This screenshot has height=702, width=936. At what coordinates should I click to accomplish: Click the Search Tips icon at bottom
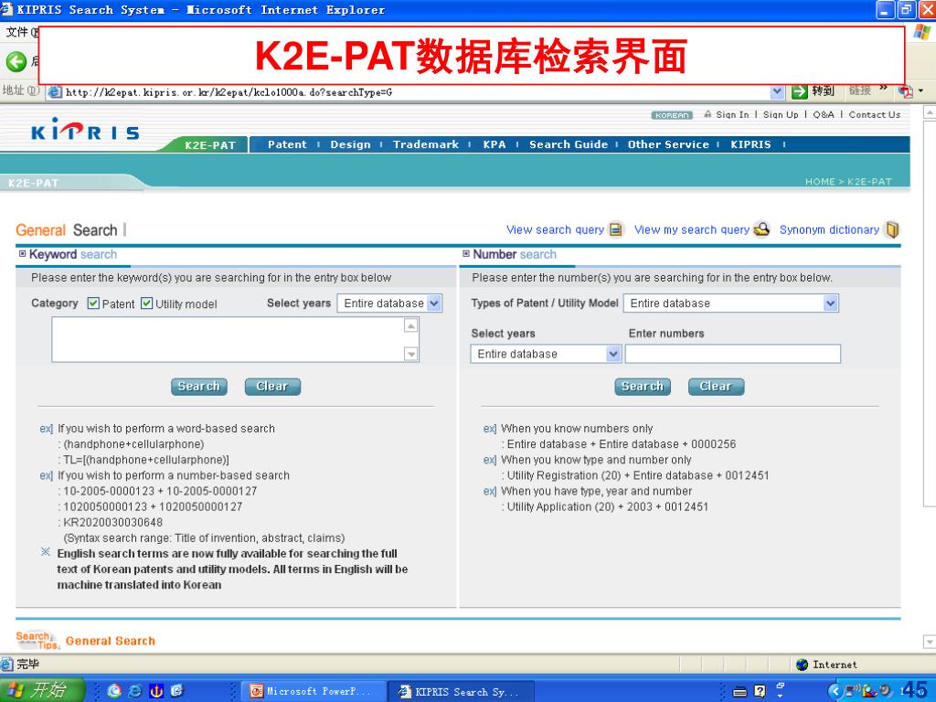pyautogui.click(x=37, y=641)
